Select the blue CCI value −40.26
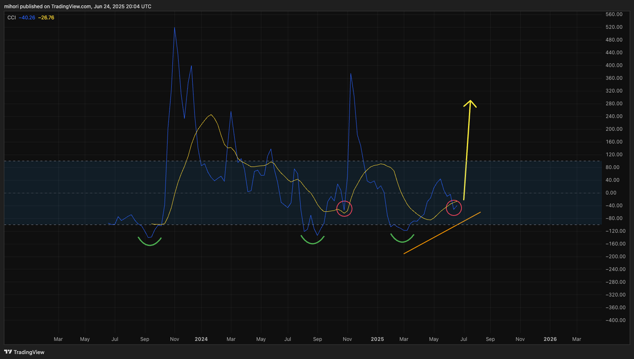The image size is (634, 359). (x=27, y=17)
